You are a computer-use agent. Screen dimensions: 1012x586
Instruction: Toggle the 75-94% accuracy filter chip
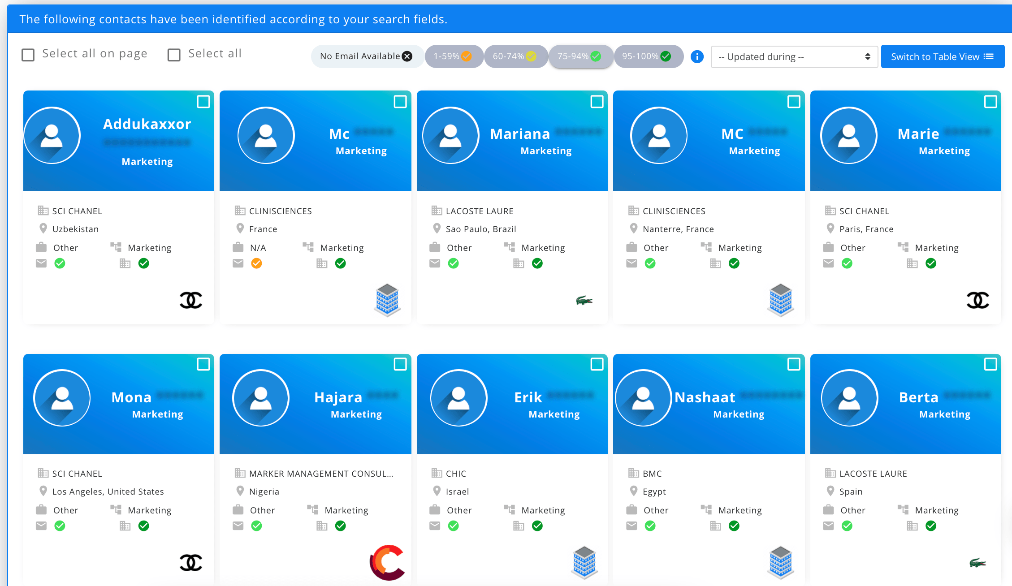[x=580, y=56]
